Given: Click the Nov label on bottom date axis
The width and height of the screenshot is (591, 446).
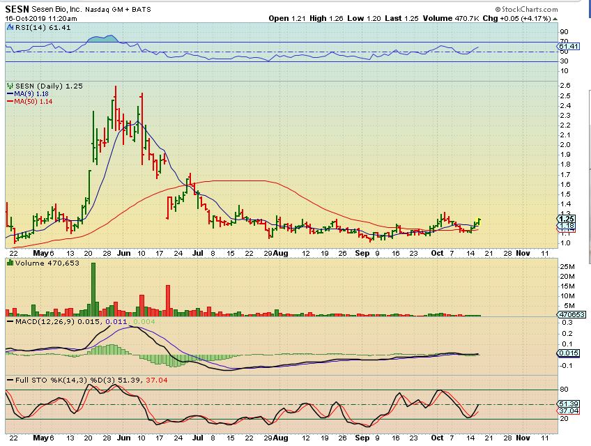Looking at the screenshot, I should point(523,438).
